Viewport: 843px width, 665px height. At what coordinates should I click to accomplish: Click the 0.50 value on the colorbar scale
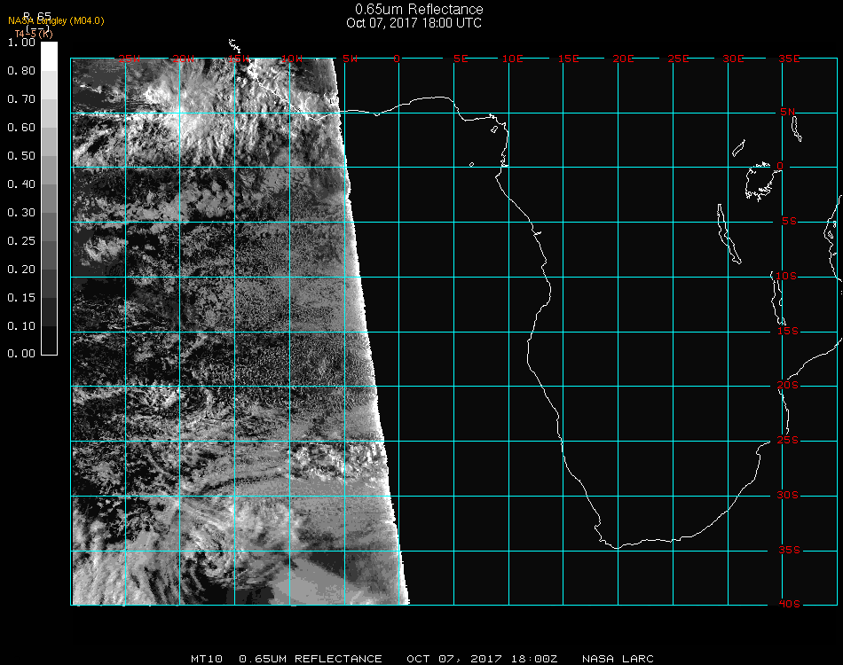20,156
